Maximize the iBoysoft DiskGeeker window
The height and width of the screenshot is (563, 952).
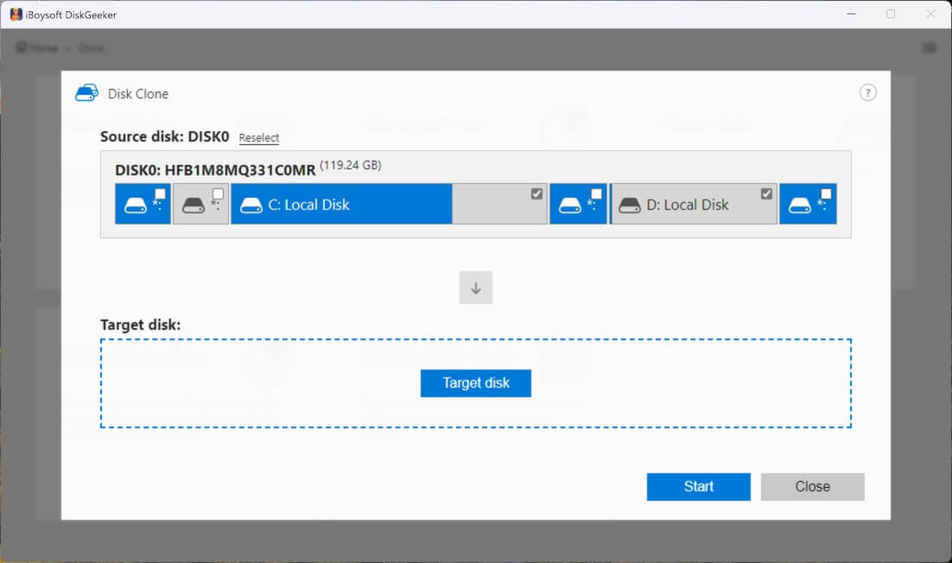coord(890,14)
